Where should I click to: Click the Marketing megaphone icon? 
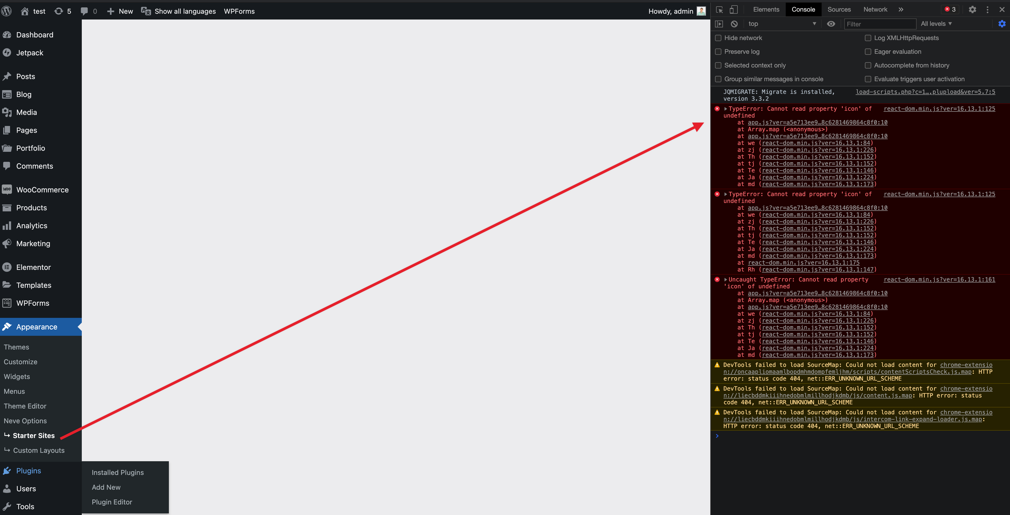coord(7,244)
